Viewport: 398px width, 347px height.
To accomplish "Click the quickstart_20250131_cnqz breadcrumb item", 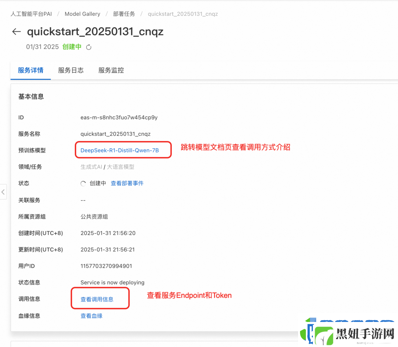I will [183, 14].
